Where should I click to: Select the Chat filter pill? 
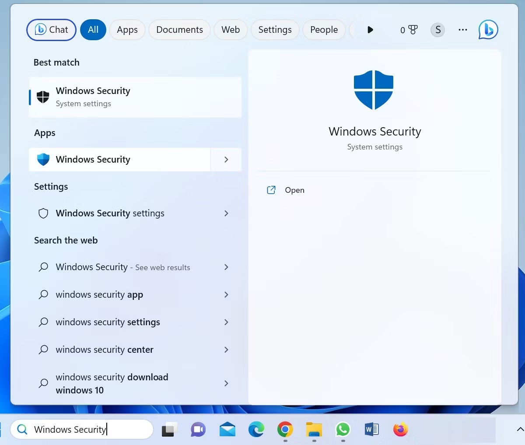point(52,30)
